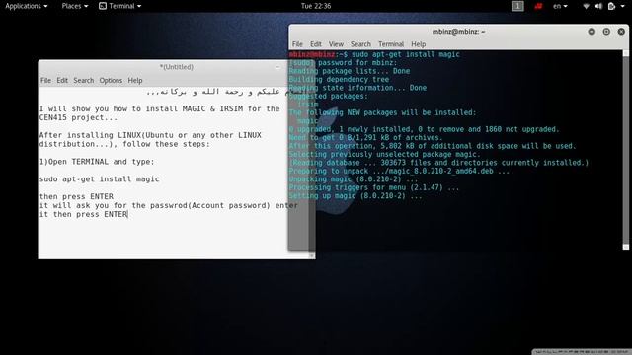This screenshot has height=355, width=632.
Task: Click the terminal title bar mbinz@mbinz
Action: pos(458,32)
